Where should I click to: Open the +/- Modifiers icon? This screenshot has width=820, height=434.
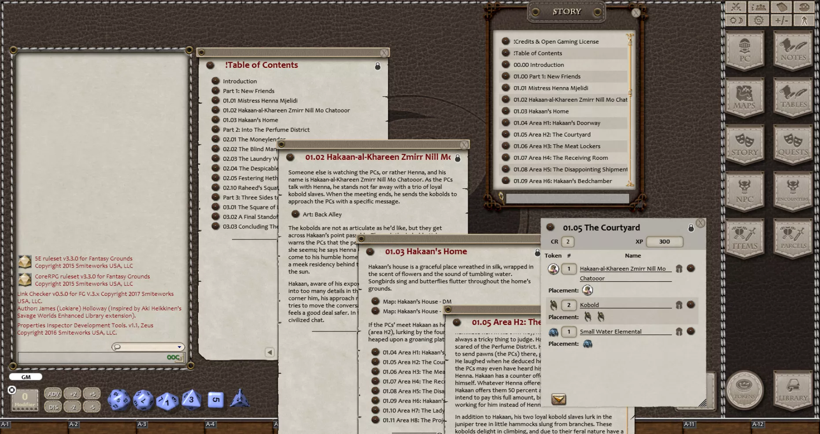point(782,20)
